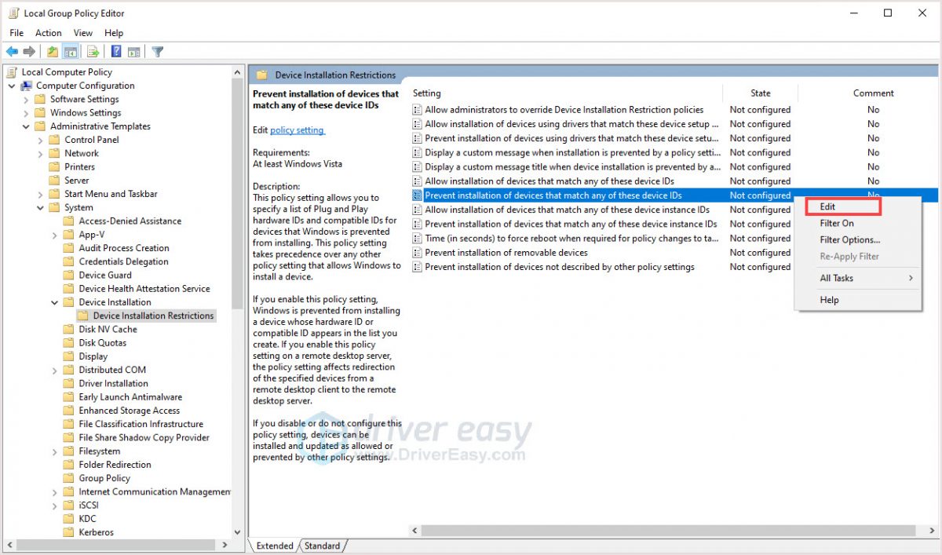
Task: Switch to the Standard tab
Action: point(322,545)
